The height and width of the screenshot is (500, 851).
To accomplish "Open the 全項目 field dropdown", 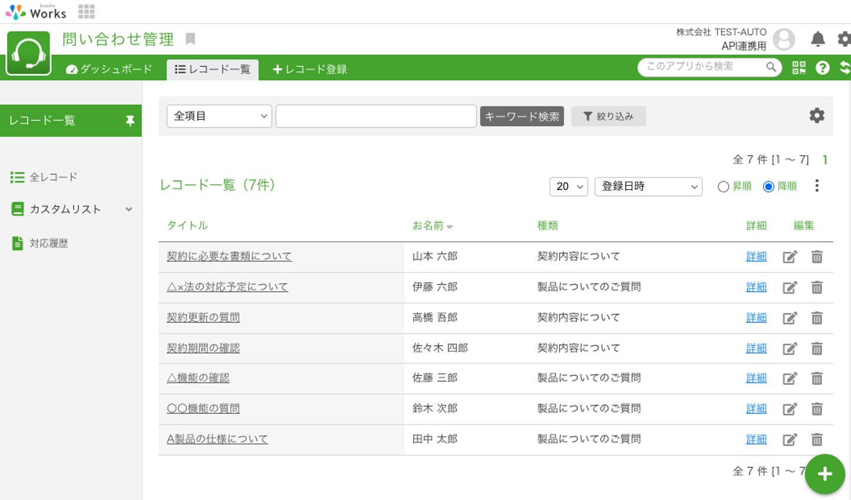I will [219, 116].
